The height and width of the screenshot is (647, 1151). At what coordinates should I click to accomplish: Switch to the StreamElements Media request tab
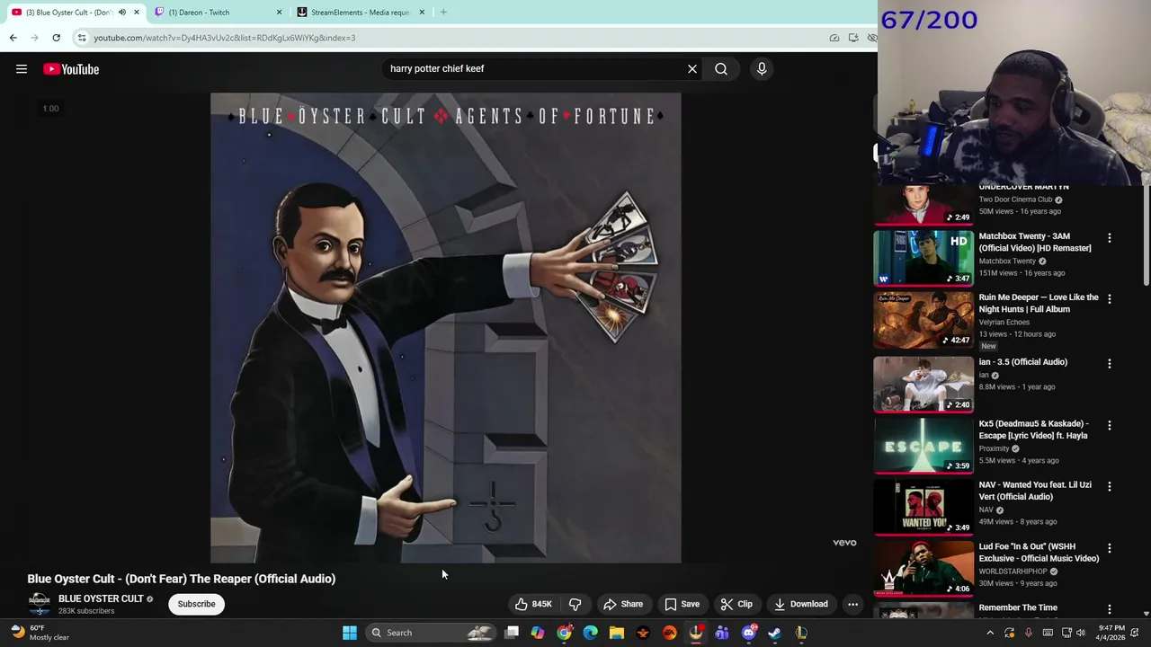point(360,13)
